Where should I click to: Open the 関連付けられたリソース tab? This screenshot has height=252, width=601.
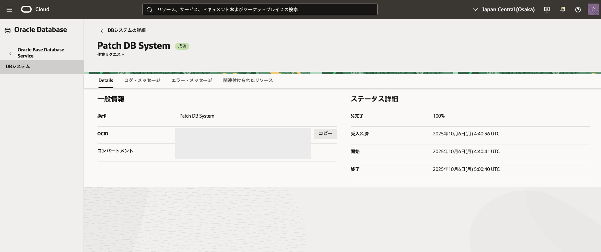point(248,80)
